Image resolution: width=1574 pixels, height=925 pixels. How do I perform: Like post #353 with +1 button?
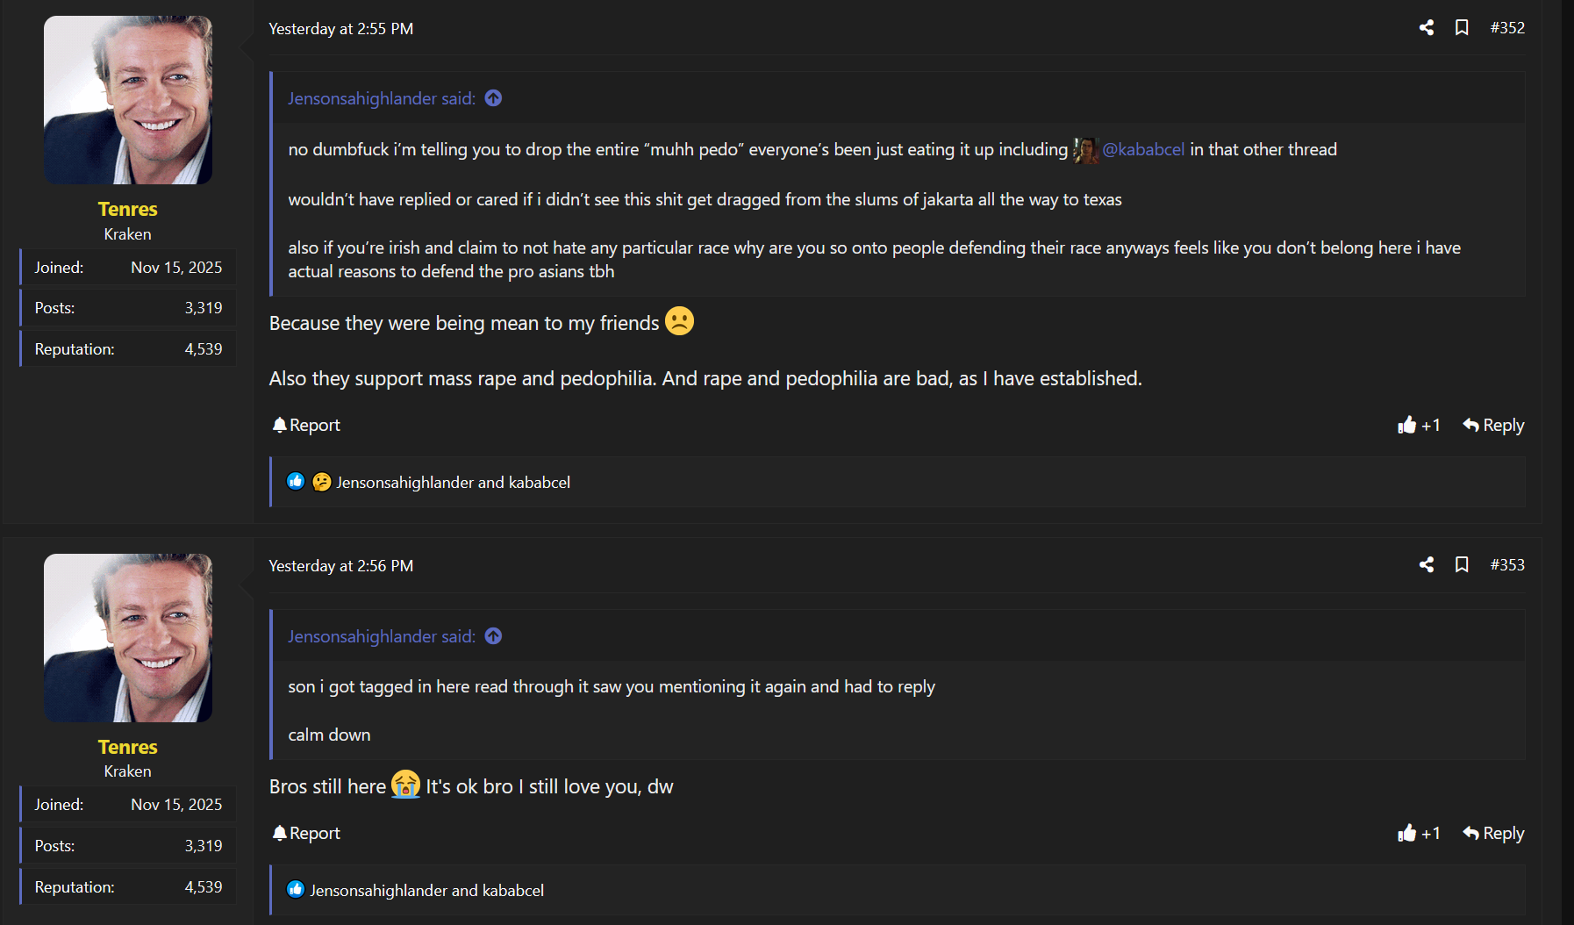point(1419,834)
